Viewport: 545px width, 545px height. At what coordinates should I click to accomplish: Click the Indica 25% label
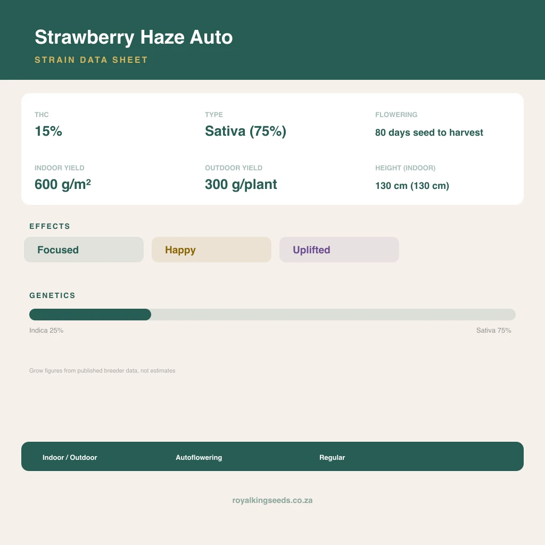[46, 330]
